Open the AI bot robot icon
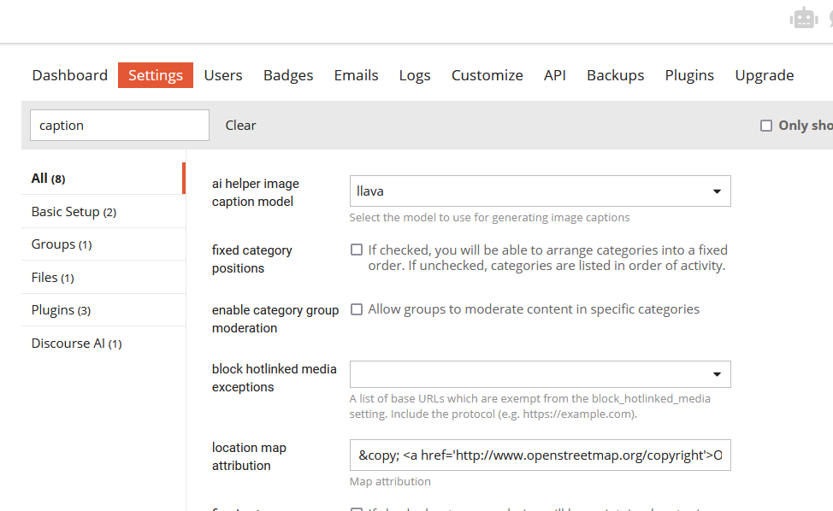 click(804, 19)
